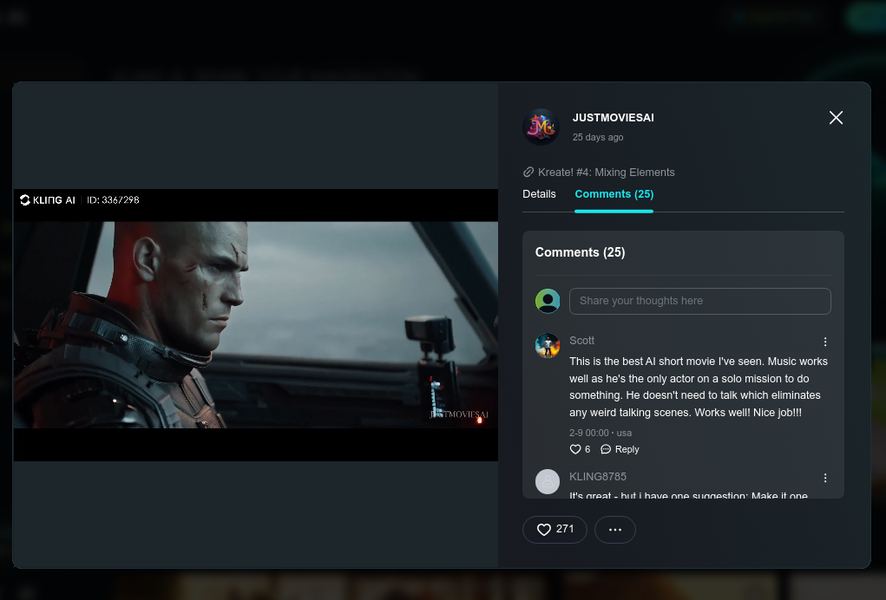886x600 pixels.
Task: Like Scott's comment with the heart icon
Action: (575, 449)
